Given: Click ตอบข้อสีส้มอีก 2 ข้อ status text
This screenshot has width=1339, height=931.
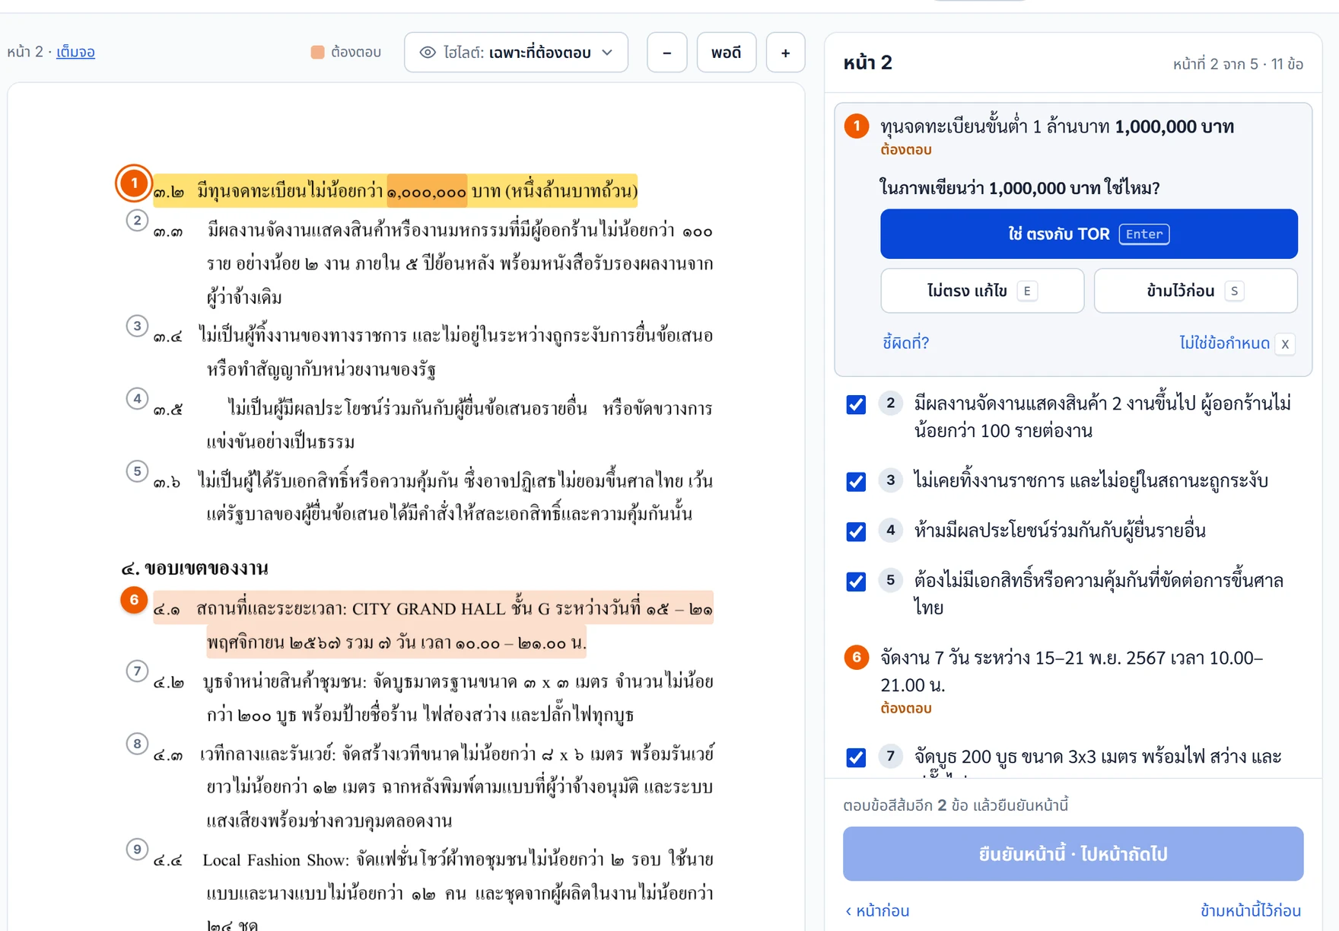Looking at the screenshot, I should (x=956, y=805).
